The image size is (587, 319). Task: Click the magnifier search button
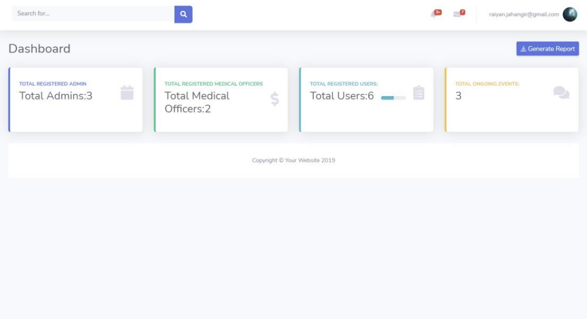pos(183,14)
